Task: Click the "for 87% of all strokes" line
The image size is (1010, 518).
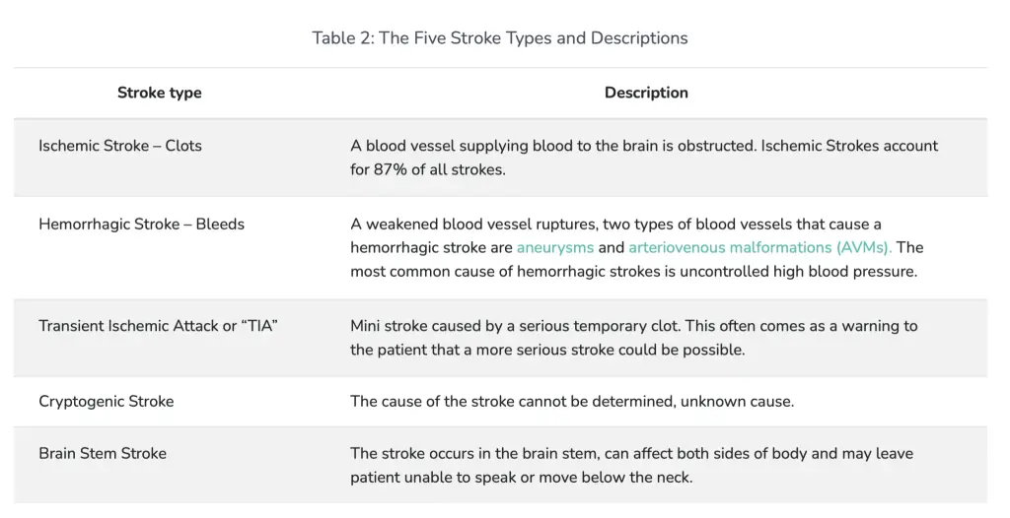Action: pyautogui.click(x=427, y=169)
